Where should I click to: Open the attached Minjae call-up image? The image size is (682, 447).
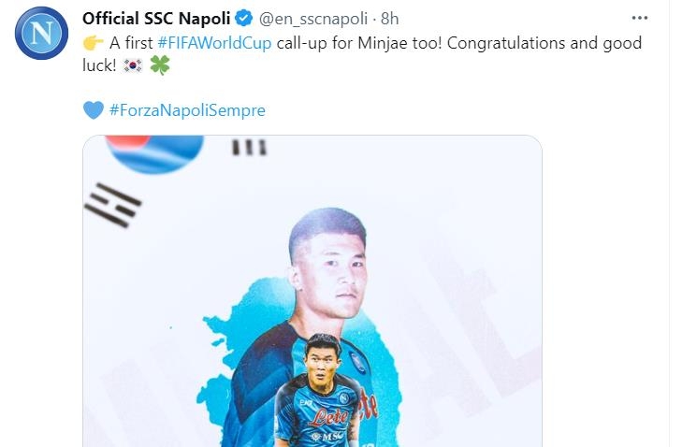(312, 291)
